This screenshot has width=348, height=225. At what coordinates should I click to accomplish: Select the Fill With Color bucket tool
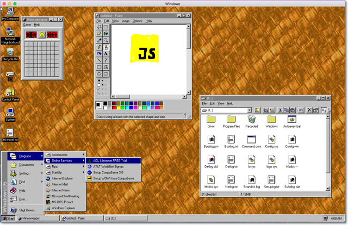106,34
